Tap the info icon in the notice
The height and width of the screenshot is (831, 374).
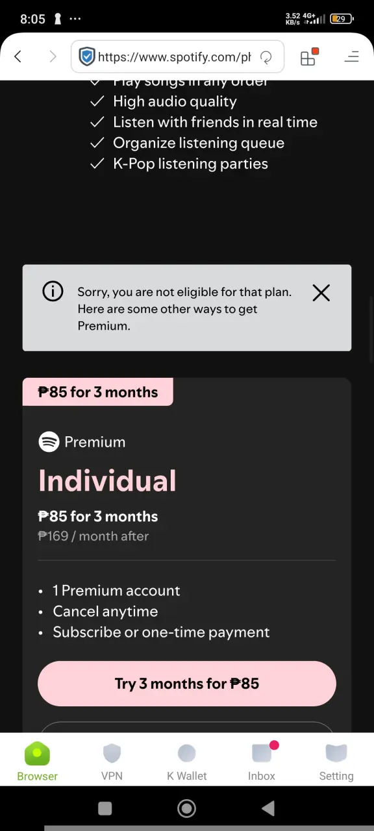click(x=53, y=291)
